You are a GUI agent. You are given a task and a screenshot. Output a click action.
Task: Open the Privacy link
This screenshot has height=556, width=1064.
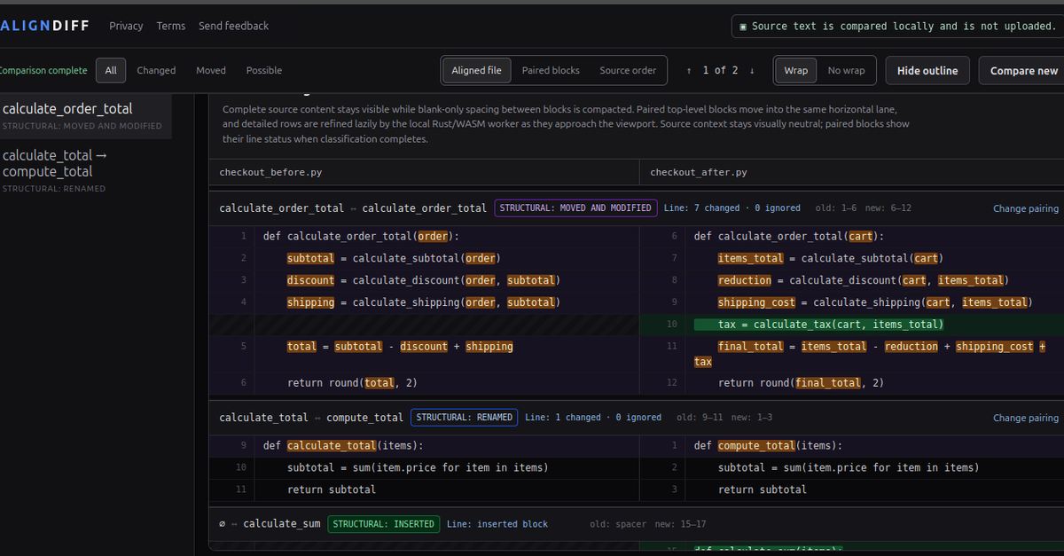126,26
